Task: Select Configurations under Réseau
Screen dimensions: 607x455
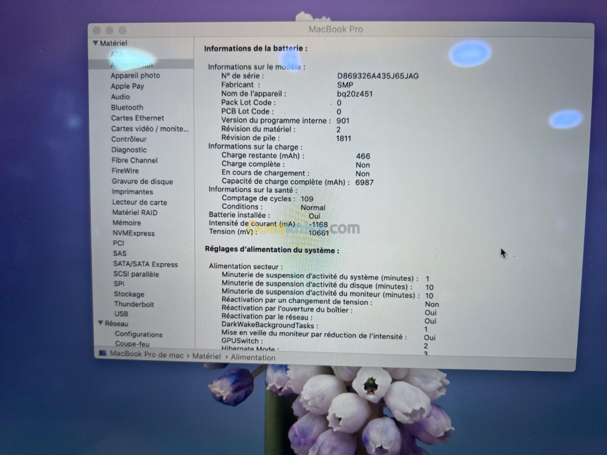Action: (x=139, y=334)
